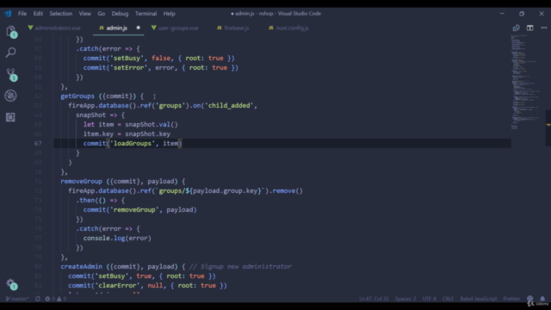Image resolution: width=551 pixels, height=310 pixels.
Task: Open the Debug view in activity bar
Action: [10, 96]
